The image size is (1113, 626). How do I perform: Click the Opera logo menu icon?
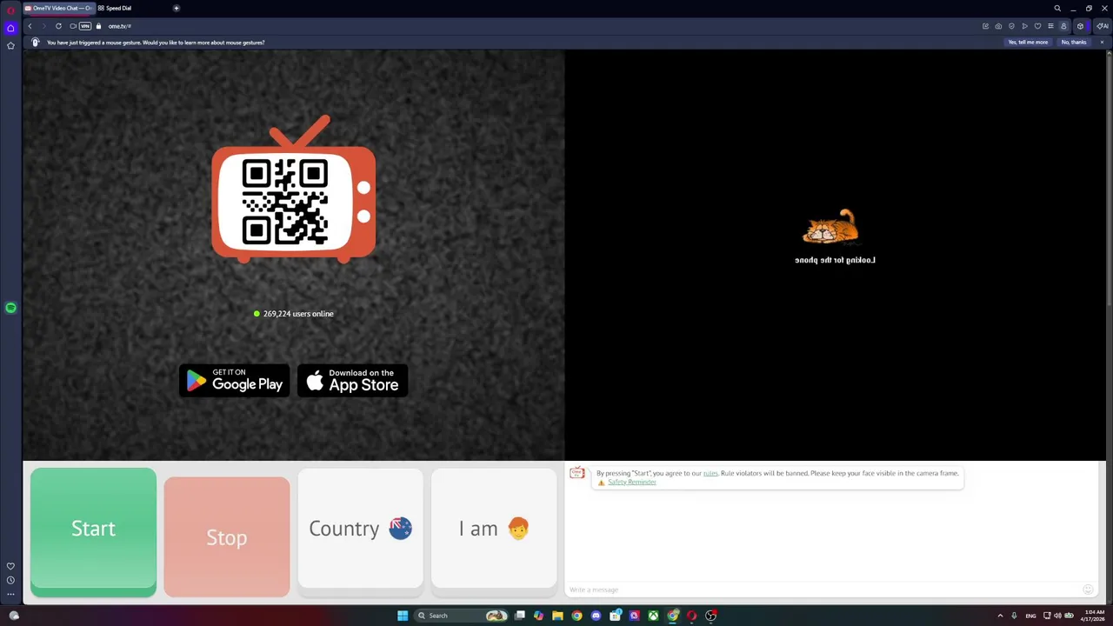tap(10, 10)
